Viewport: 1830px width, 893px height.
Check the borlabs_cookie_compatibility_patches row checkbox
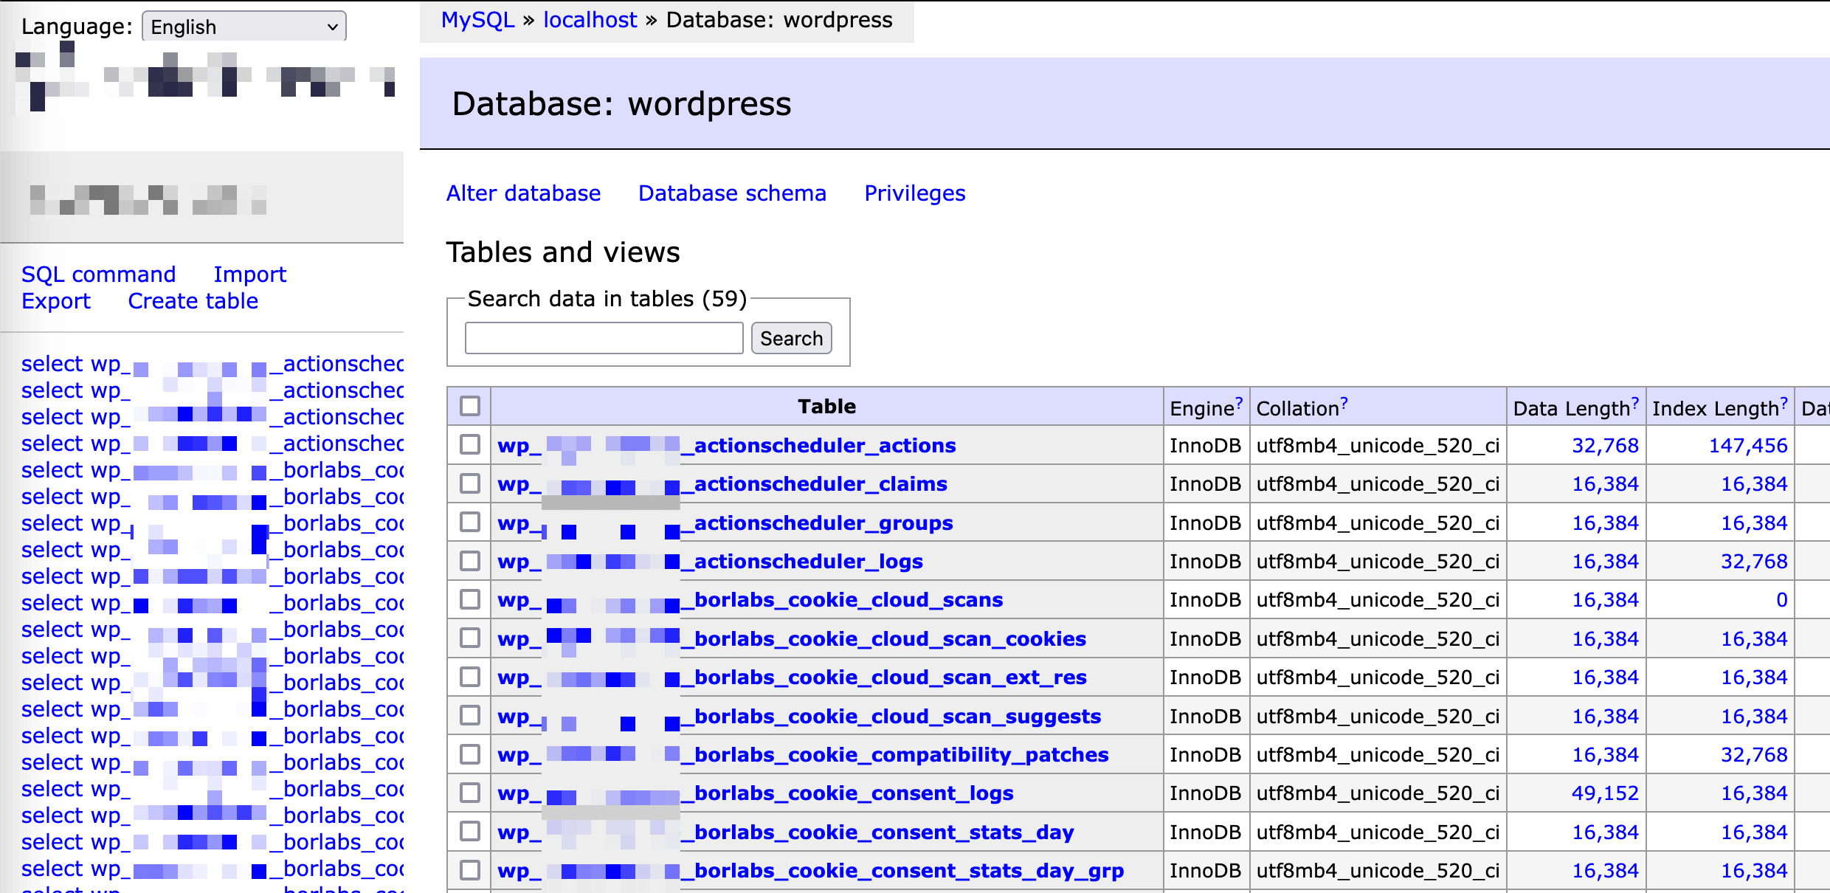click(470, 754)
